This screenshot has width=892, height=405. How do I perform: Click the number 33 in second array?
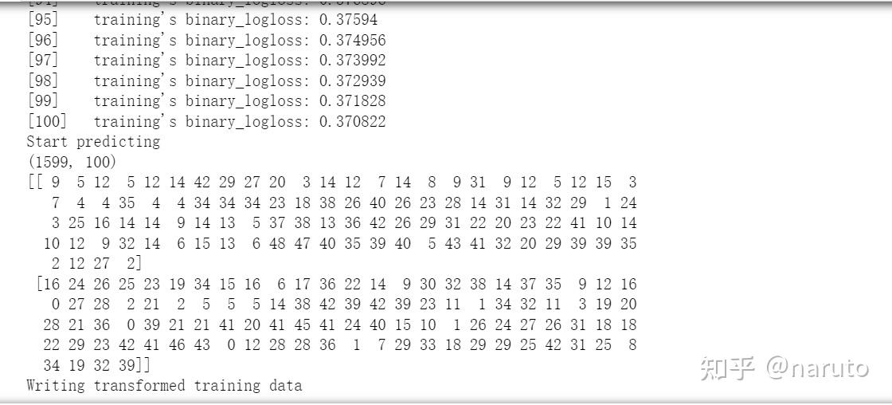point(427,345)
